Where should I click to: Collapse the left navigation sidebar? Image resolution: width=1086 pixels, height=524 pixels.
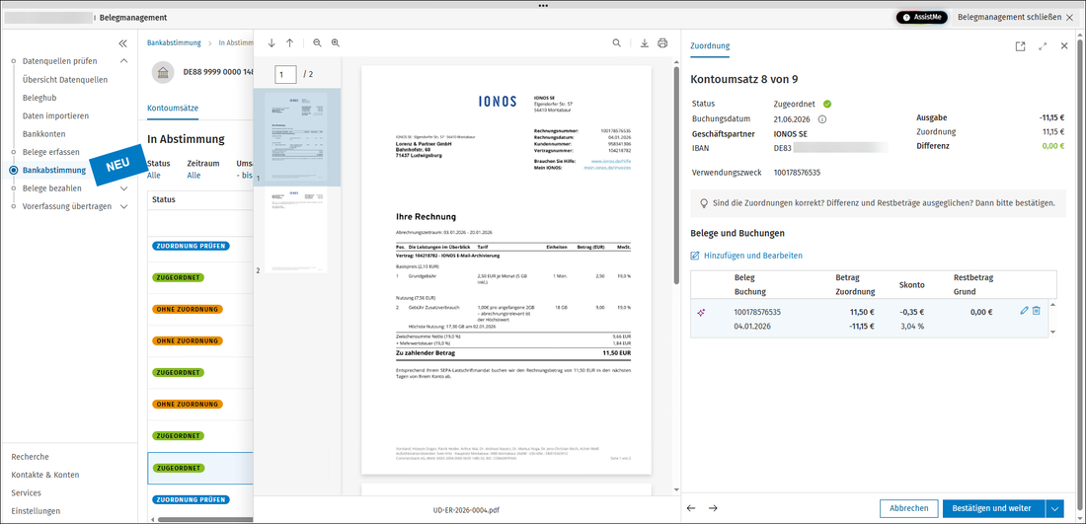pyautogui.click(x=122, y=42)
